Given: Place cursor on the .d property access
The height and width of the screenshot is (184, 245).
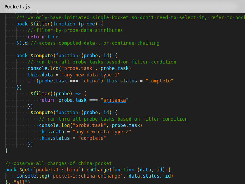Looking at the screenshot, I should [26, 43].
